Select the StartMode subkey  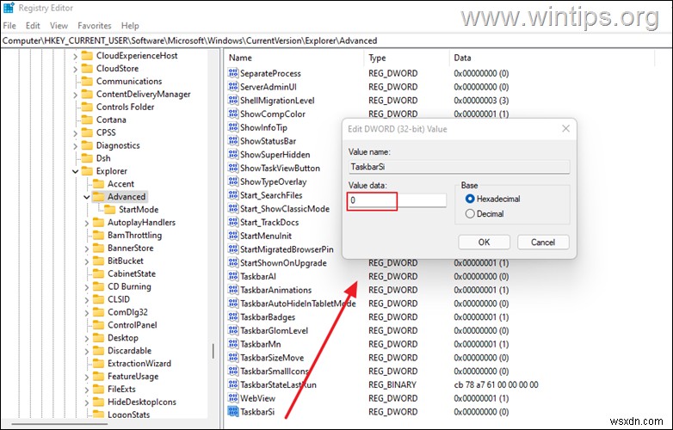(139, 210)
